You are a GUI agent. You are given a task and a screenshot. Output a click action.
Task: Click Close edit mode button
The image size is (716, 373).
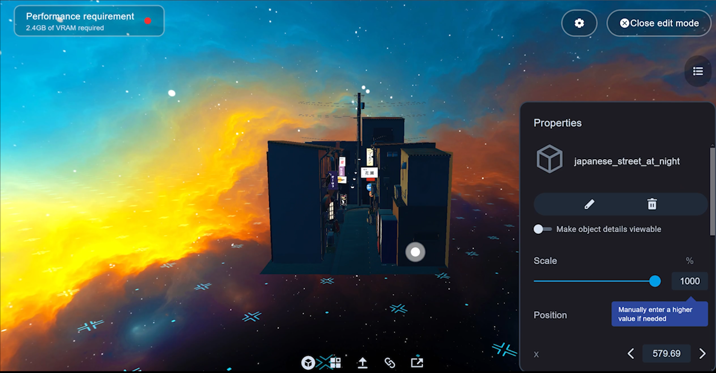coord(659,23)
